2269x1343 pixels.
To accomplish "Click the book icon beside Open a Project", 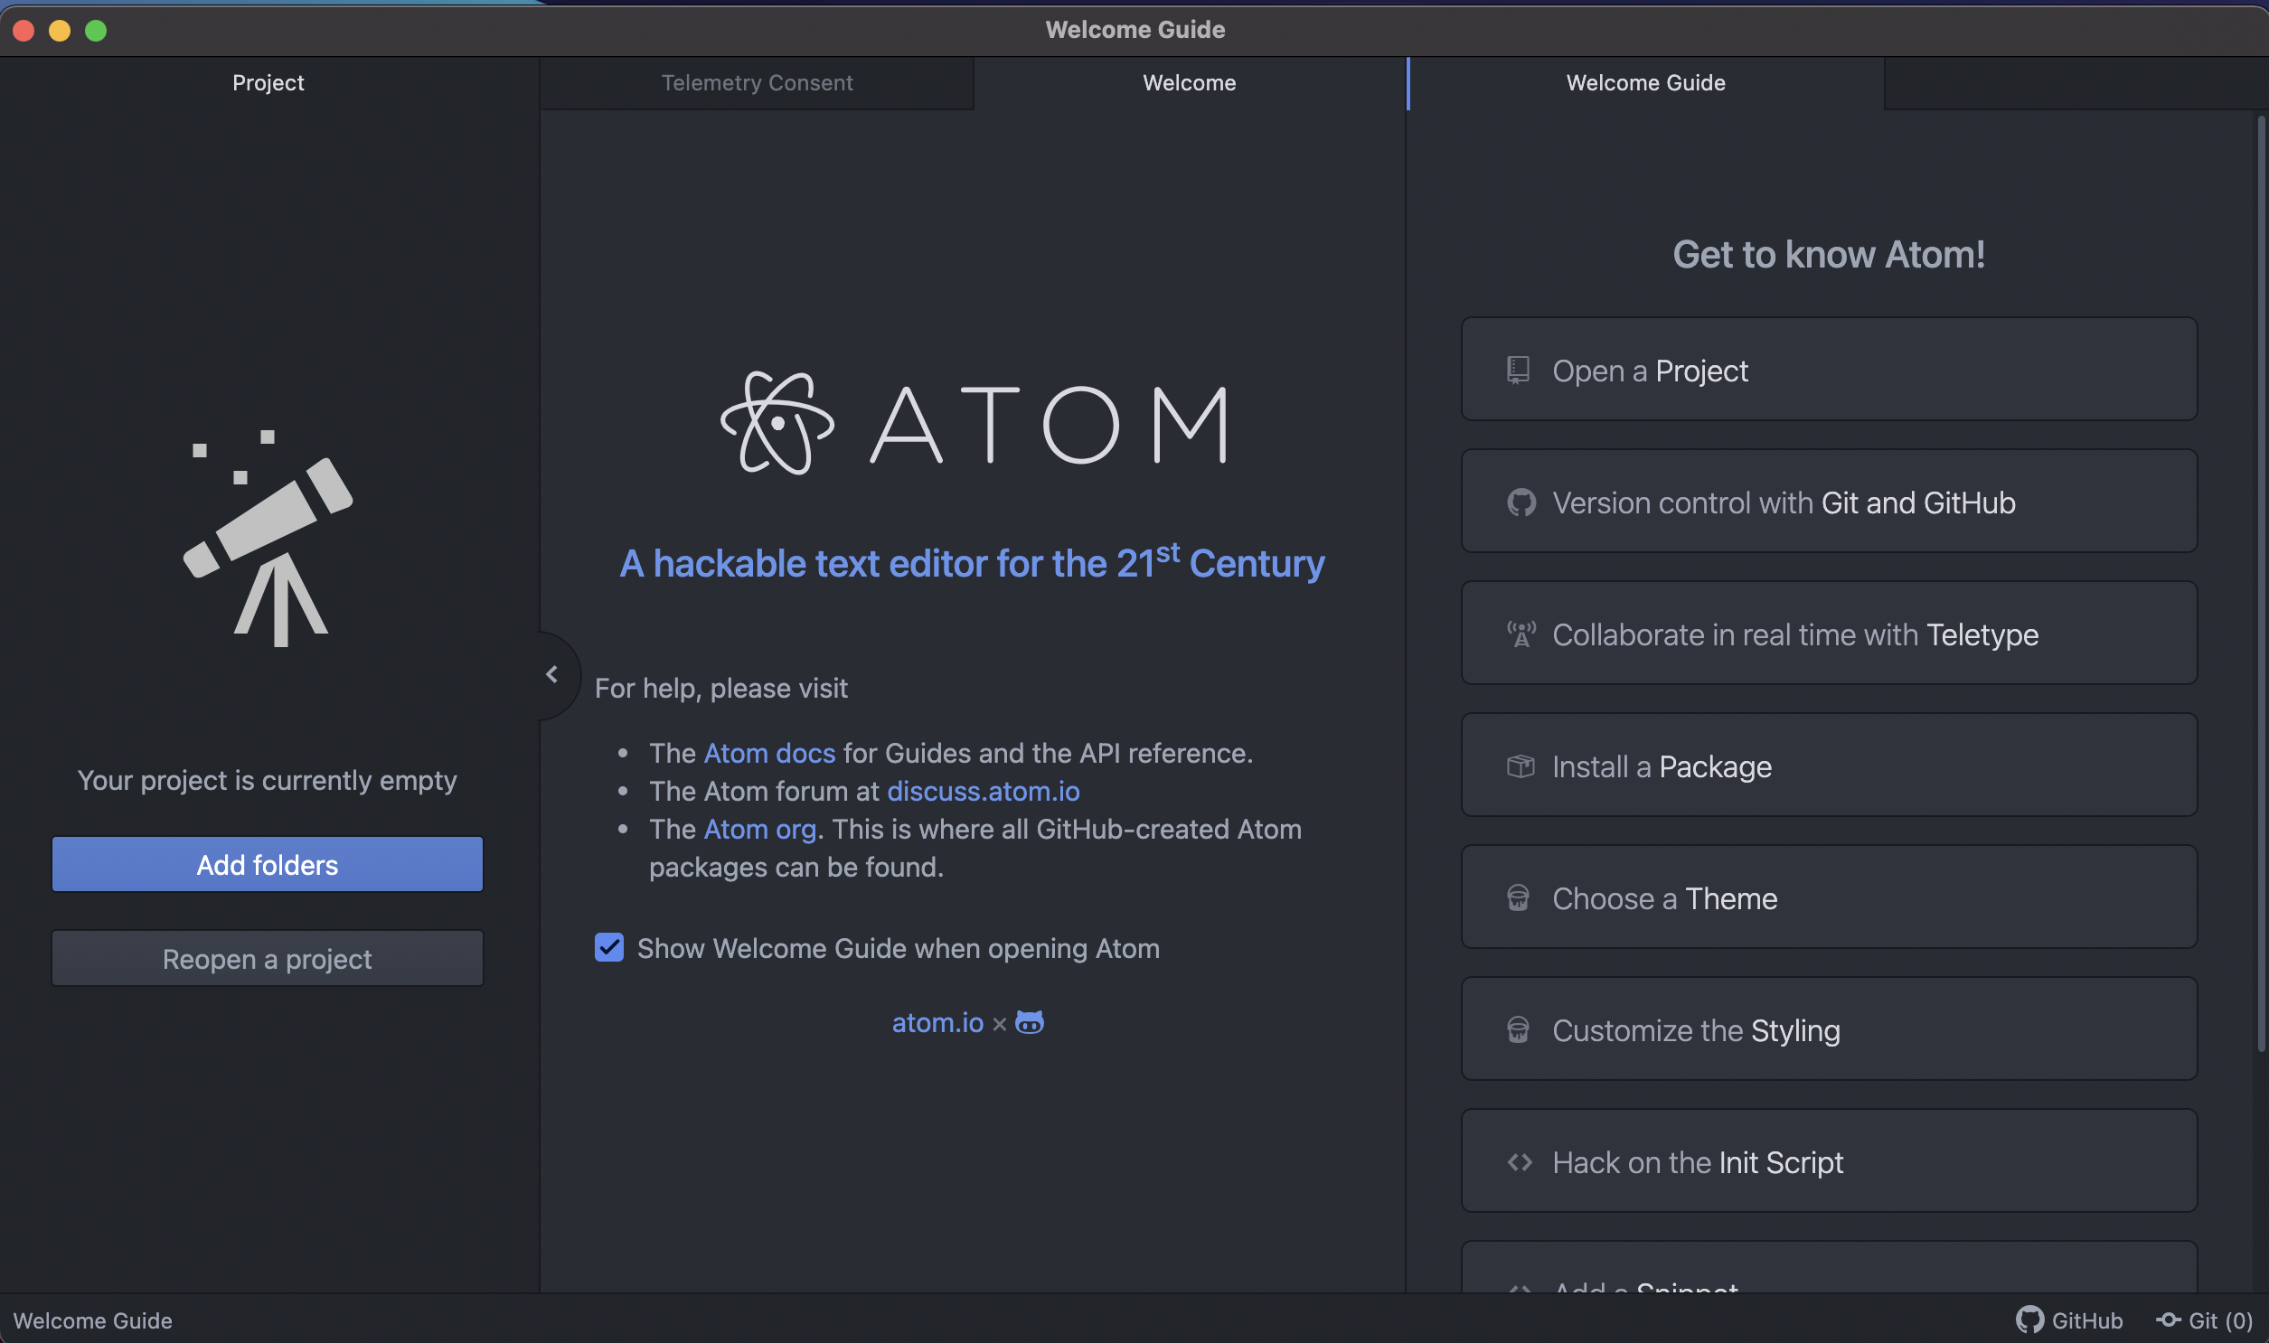I will (x=1518, y=371).
